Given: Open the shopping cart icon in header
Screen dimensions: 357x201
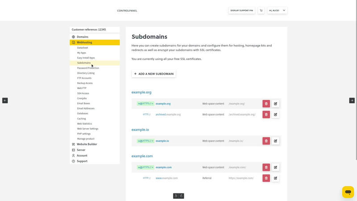Looking at the screenshot, I should click(261, 10).
